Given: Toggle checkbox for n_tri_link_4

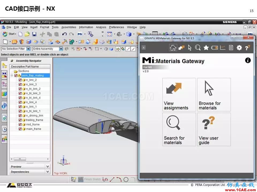Looking at the screenshot, I should (x=20, y=98).
